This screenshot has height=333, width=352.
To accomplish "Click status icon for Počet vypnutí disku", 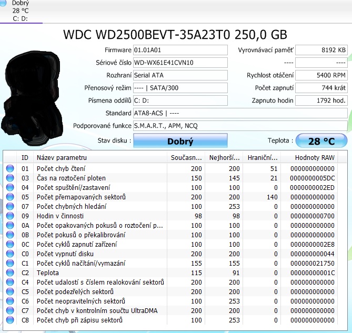I will [10, 254].
